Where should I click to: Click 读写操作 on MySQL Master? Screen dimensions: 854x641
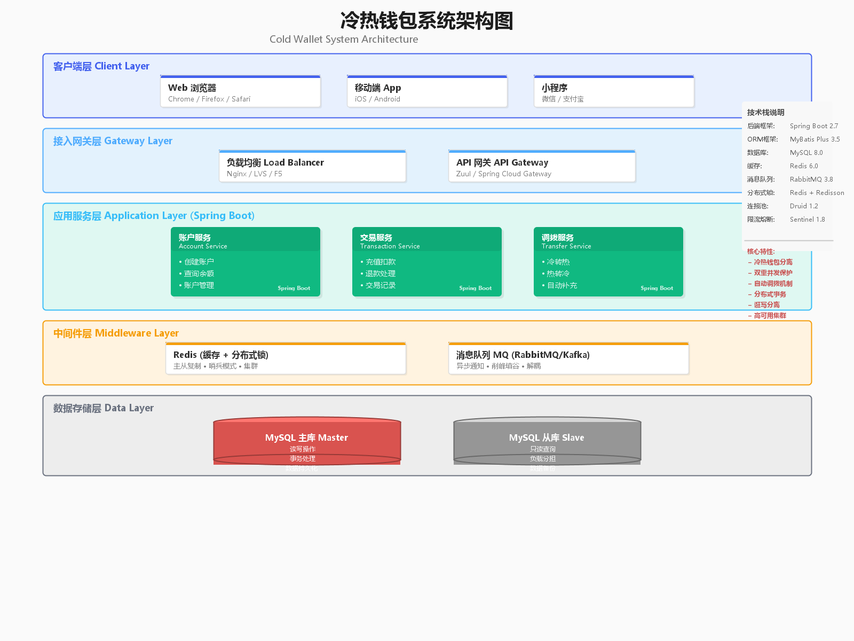303,449
